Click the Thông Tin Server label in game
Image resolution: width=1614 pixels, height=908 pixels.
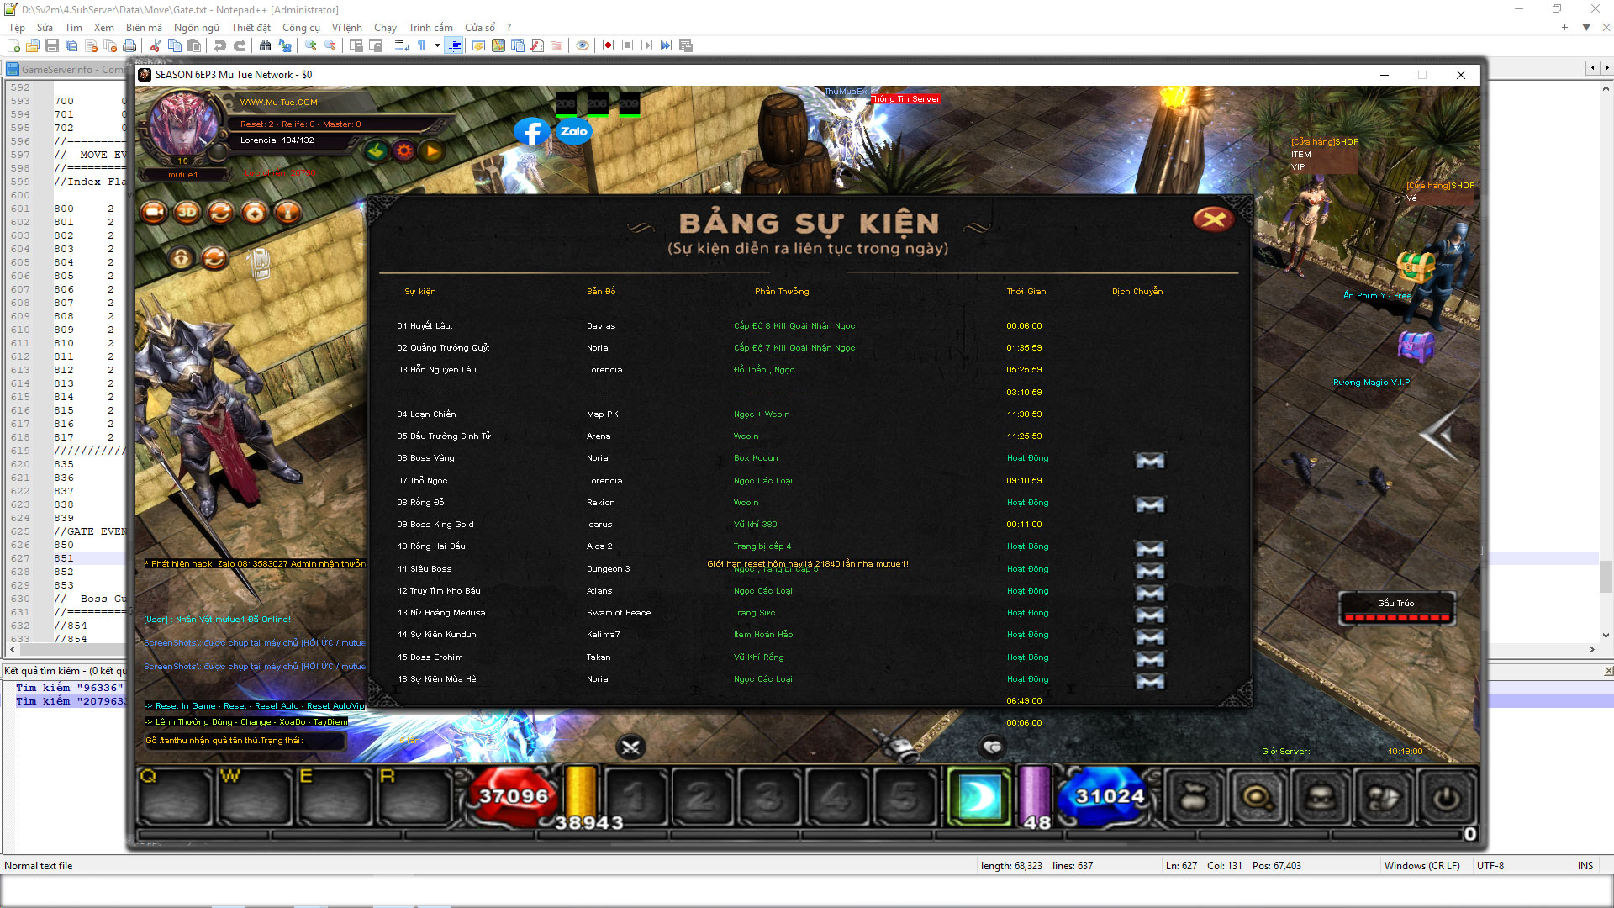[905, 99]
